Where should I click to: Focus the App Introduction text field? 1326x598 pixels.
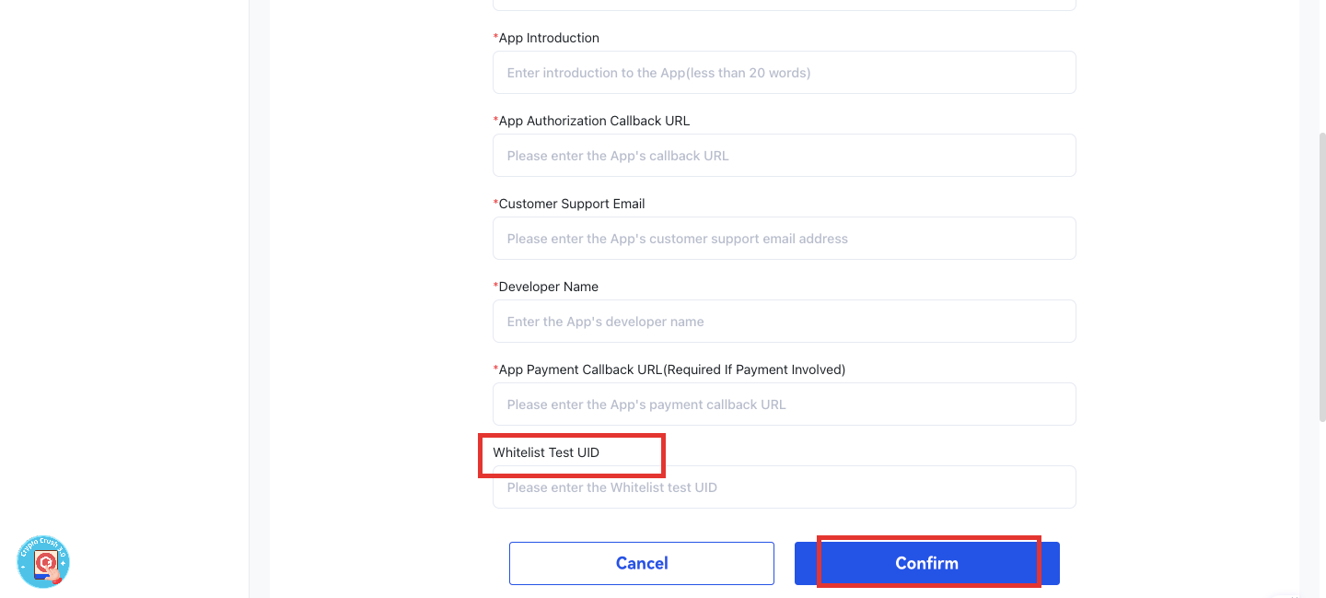pos(784,73)
